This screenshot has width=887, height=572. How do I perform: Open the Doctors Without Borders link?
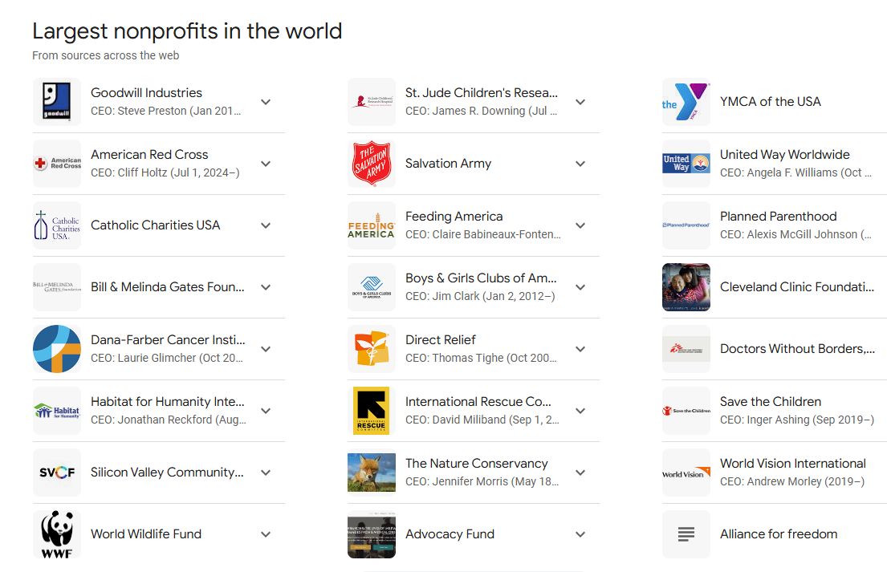pos(797,349)
